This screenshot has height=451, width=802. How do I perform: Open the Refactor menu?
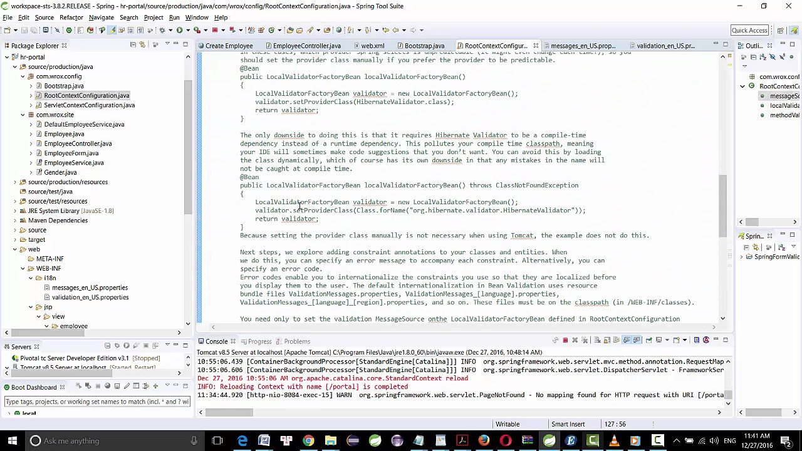tap(71, 18)
